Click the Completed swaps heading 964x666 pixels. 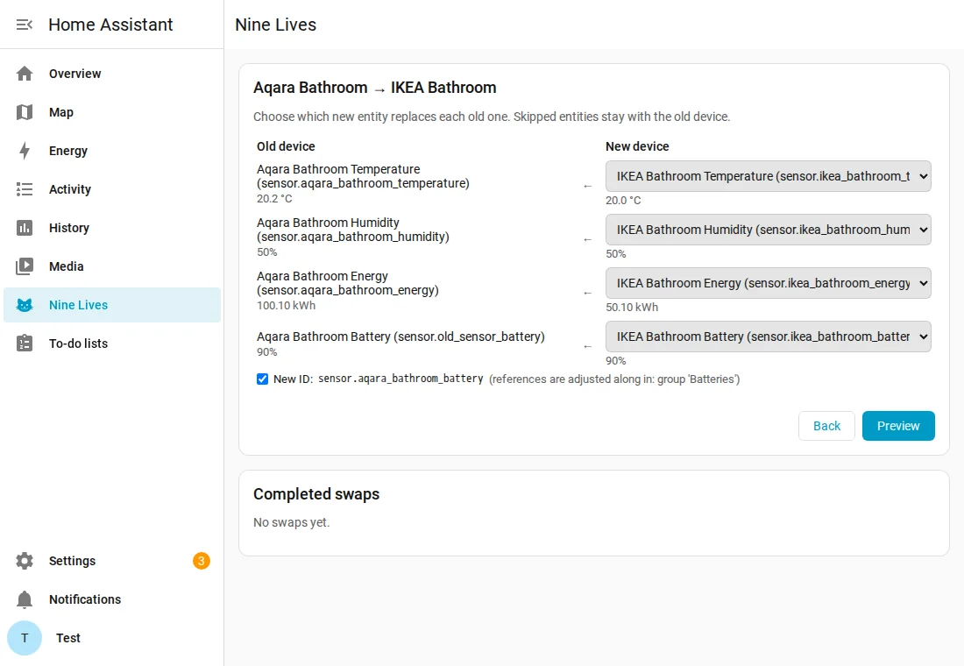click(x=316, y=494)
